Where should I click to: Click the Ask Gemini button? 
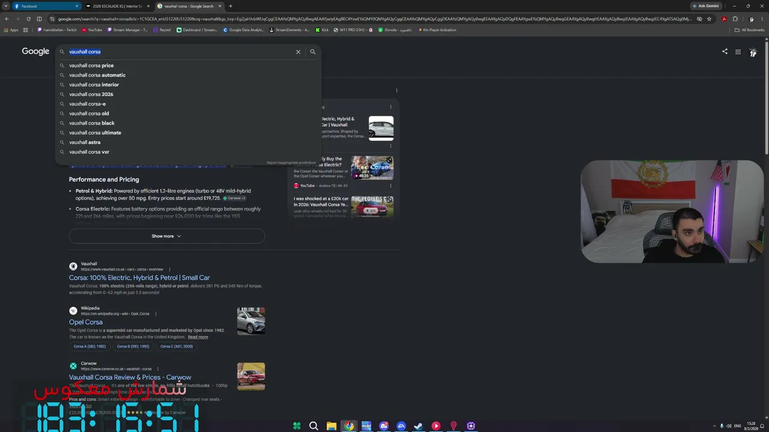coord(706,6)
